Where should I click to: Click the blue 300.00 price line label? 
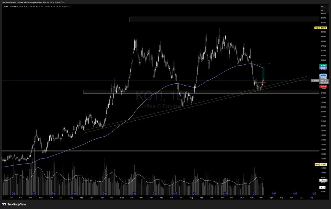[x=323, y=75]
